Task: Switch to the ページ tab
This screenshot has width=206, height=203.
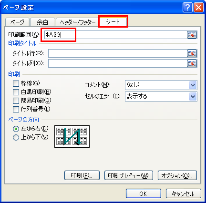Action: (x=17, y=22)
